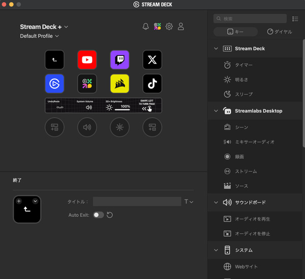Open the Stream Deck + device dropdown
Viewport: 305px width, 279px height.
44,26
